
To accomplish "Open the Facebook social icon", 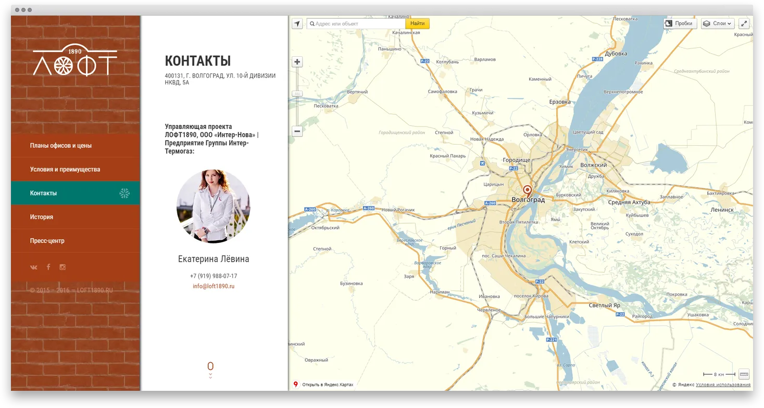I will (x=48, y=267).
